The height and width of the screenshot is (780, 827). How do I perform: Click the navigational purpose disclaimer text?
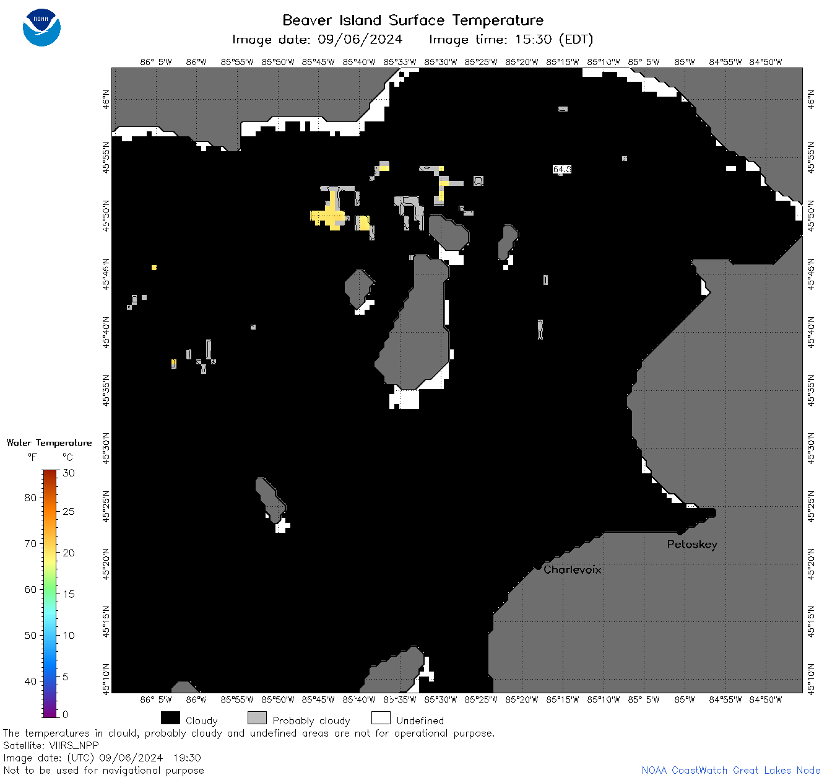(x=103, y=771)
